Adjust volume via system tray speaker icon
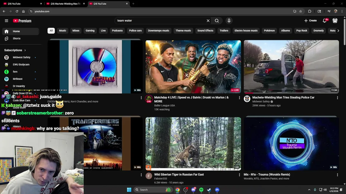This screenshot has height=194, width=346. 325,190
